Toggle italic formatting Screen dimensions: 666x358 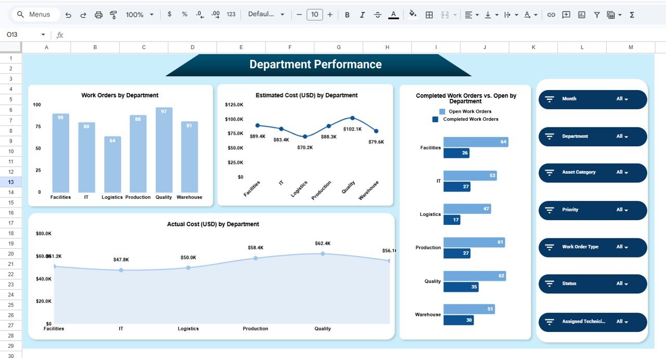362,15
